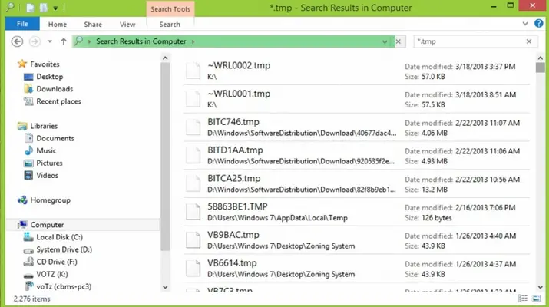This screenshot has height=307, width=549.
Task: Select file BITCA25.tmp
Action: coord(356,183)
